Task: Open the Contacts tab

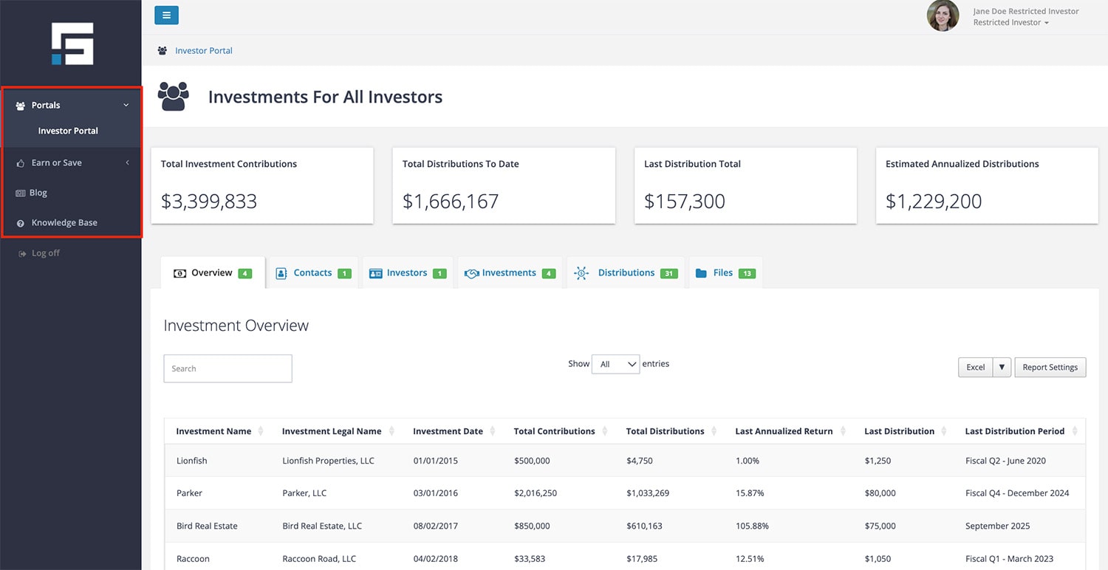Action: 312,272
